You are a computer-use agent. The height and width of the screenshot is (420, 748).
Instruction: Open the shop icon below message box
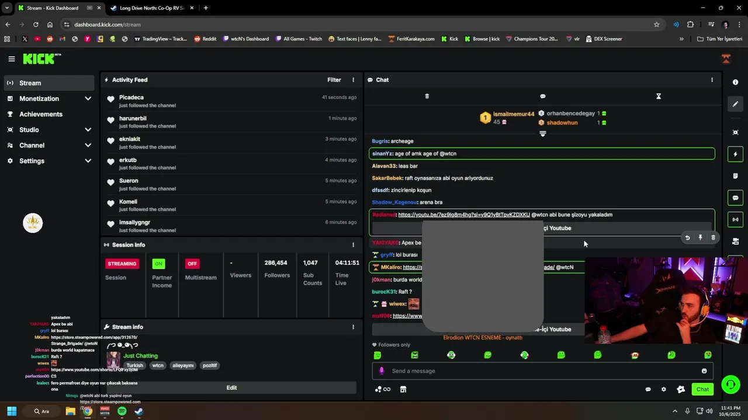point(403,389)
